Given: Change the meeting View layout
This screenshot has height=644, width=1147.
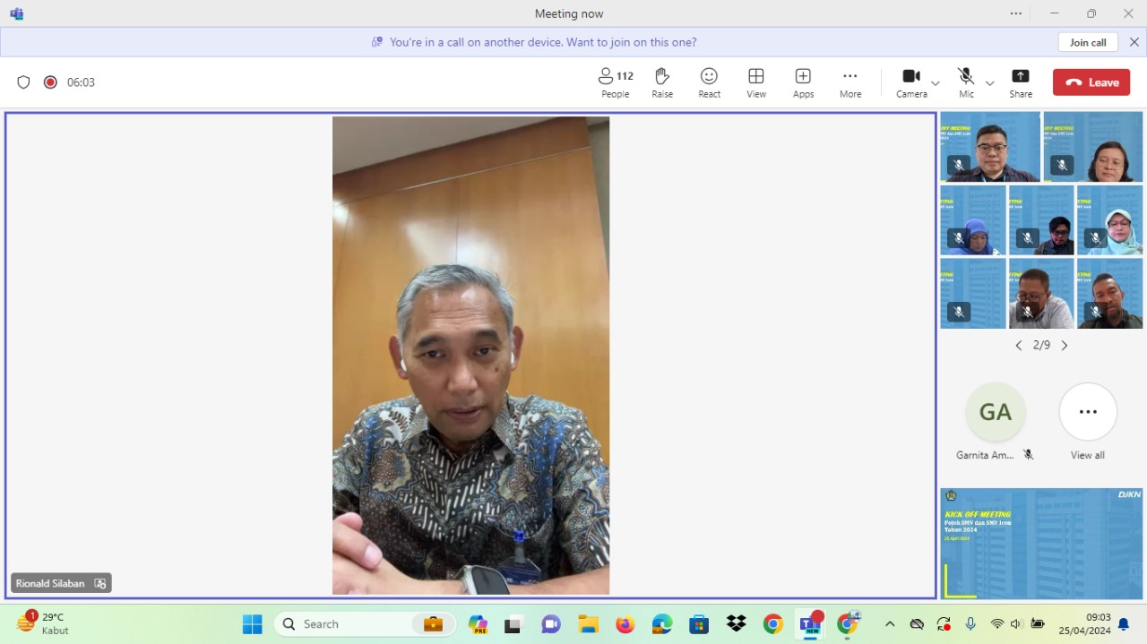Looking at the screenshot, I should click(x=755, y=82).
